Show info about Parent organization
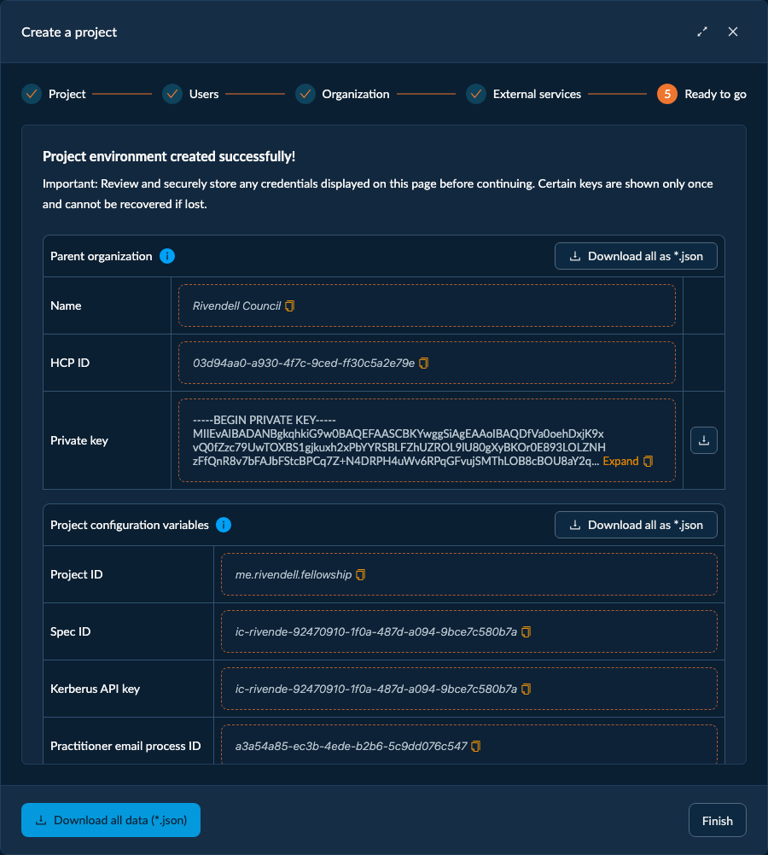The height and width of the screenshot is (855, 768). [167, 256]
